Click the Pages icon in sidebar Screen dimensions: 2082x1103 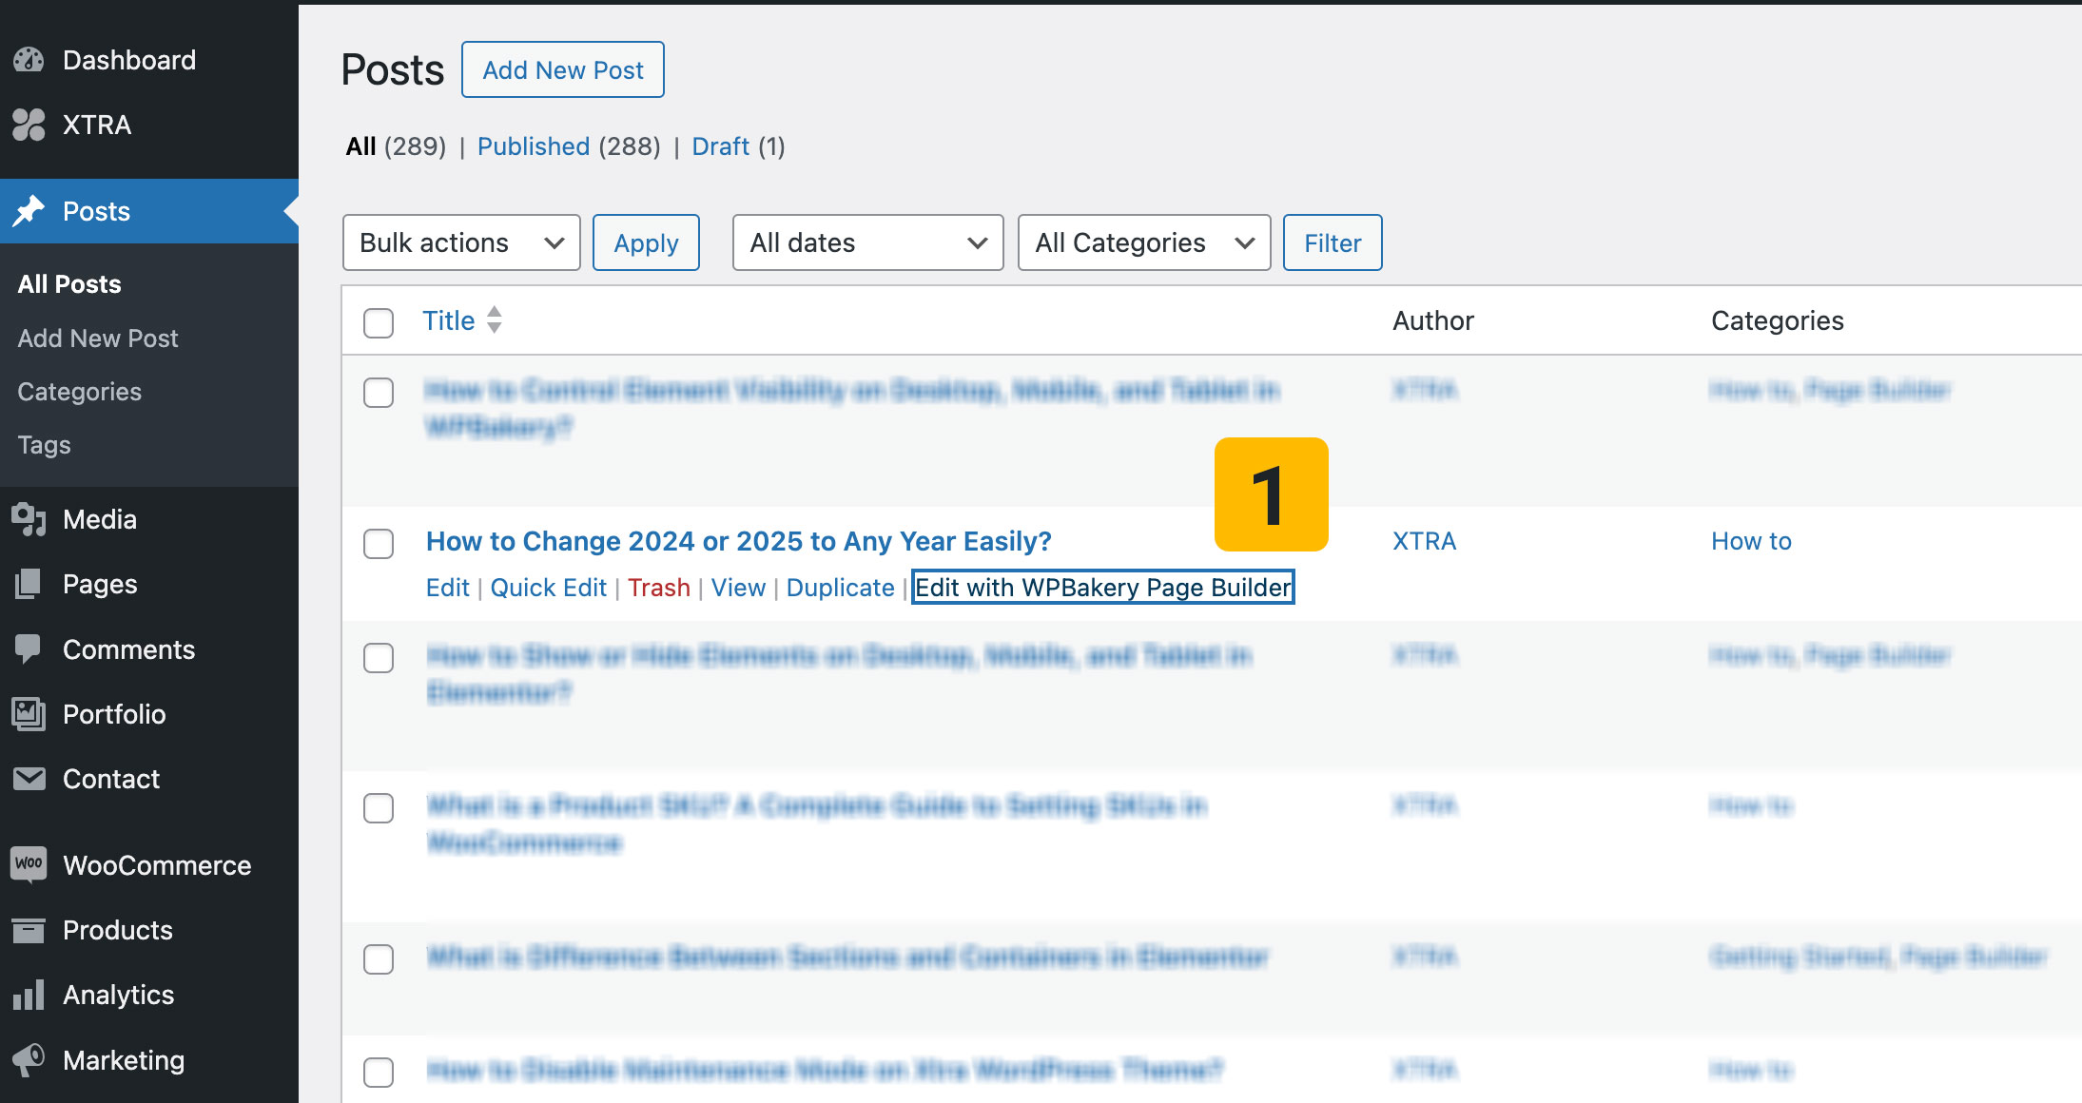pyautogui.click(x=29, y=584)
